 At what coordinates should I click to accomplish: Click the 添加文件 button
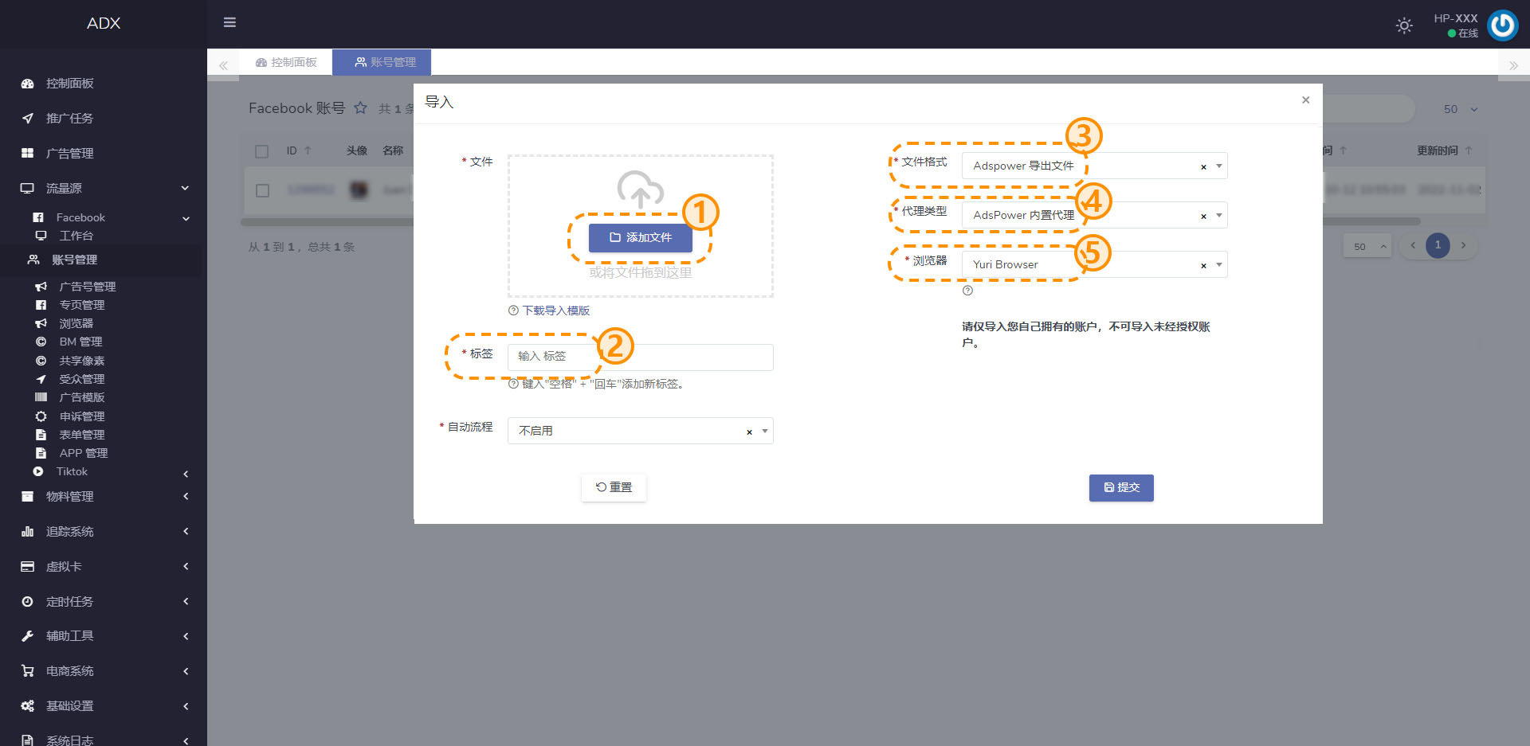(x=640, y=237)
